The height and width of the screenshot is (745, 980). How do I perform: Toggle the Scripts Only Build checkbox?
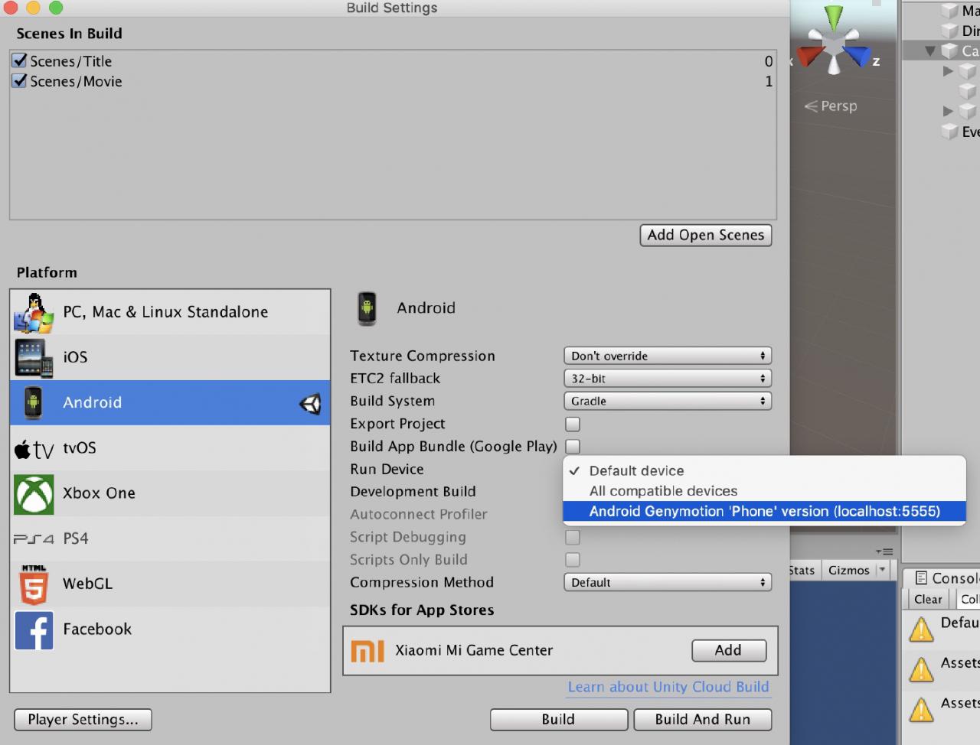tap(573, 560)
